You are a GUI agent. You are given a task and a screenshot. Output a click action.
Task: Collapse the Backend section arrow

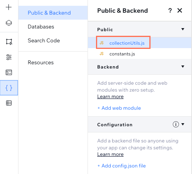point(183,67)
